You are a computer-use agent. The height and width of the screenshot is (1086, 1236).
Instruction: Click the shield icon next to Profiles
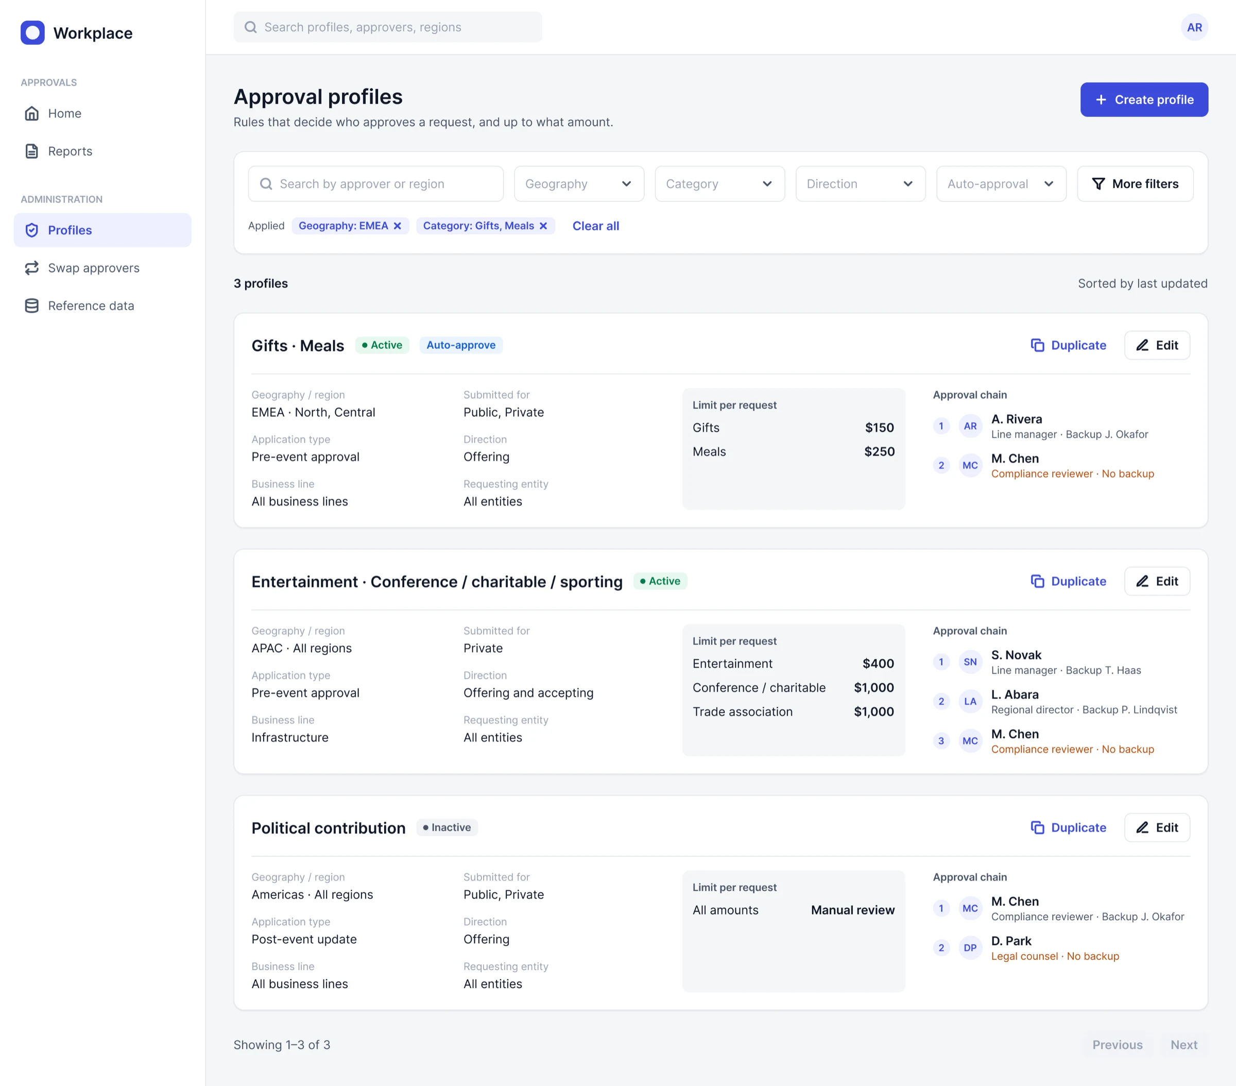click(x=32, y=230)
